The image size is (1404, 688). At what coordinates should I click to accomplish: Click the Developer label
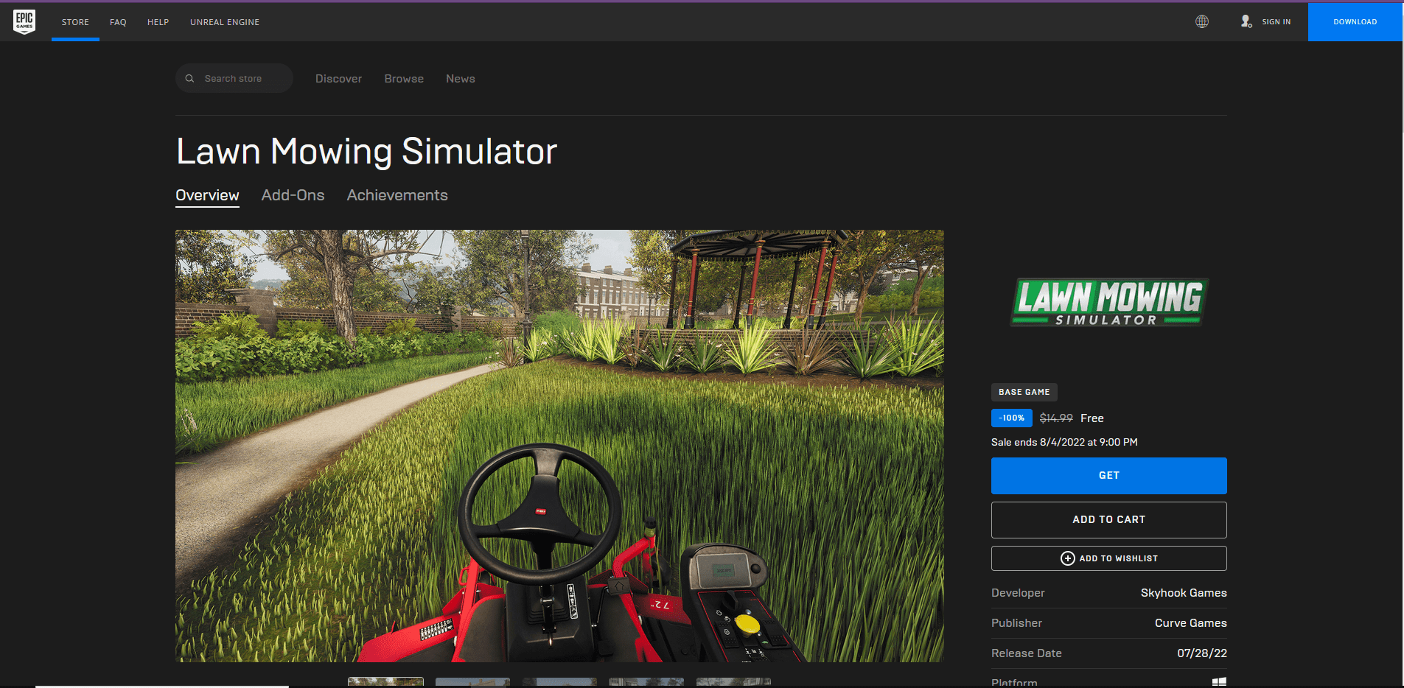1018,593
